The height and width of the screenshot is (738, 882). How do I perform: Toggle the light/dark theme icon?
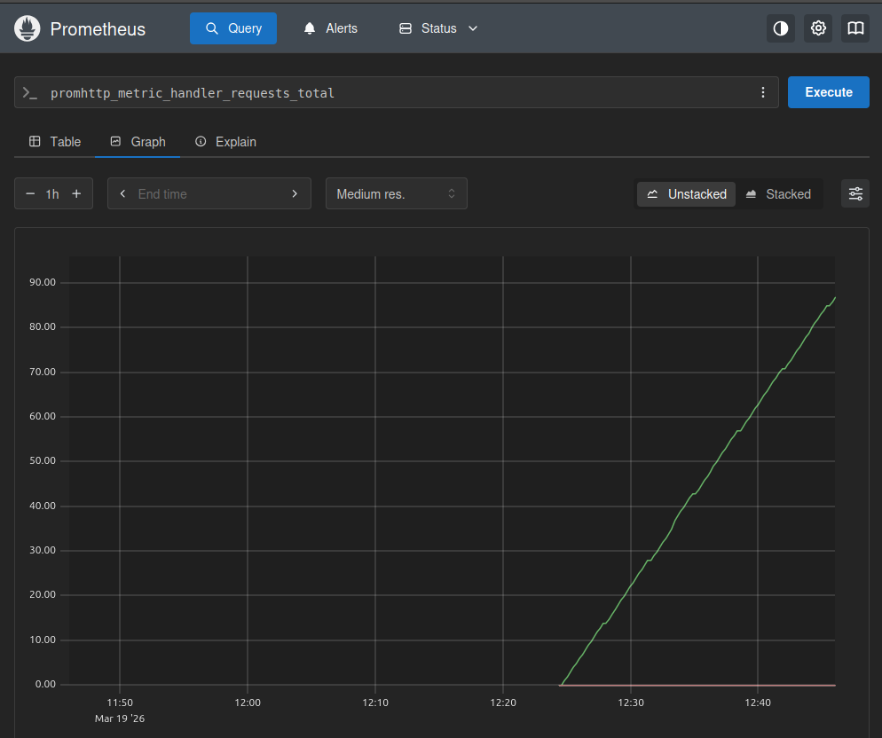coord(781,28)
